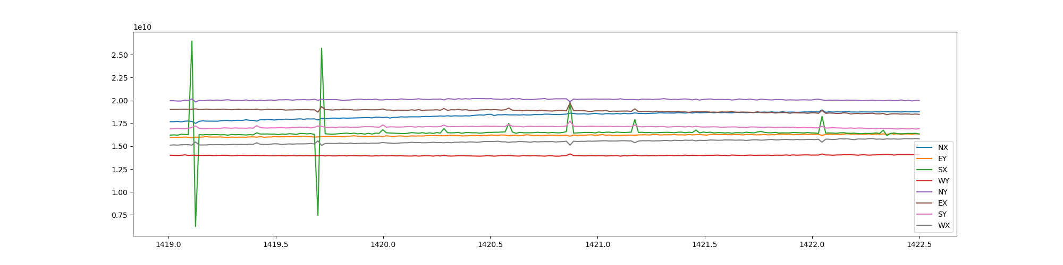This screenshot has width=1063, height=265.
Task: Click the orange EY legend line sample
Action: 925,158
